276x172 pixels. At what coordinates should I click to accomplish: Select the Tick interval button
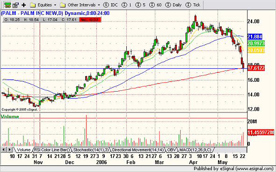(193, 5)
